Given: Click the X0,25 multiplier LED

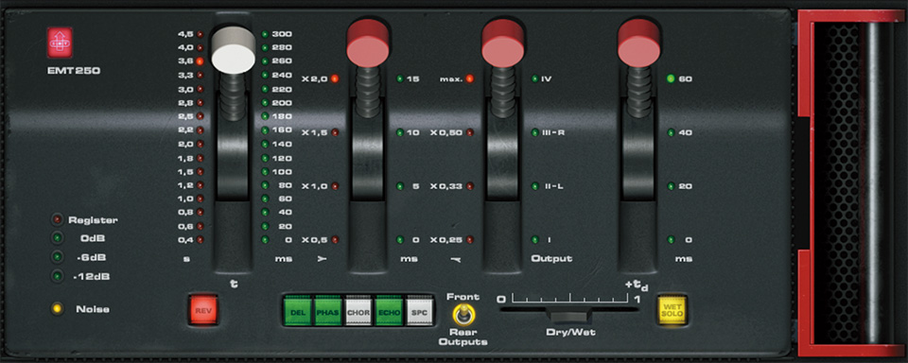Looking at the screenshot, I should coord(470,240).
